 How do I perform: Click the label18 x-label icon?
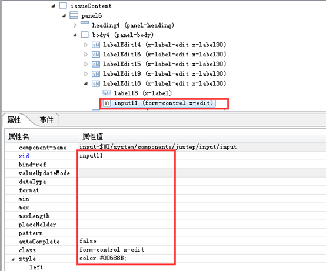tap(107, 93)
